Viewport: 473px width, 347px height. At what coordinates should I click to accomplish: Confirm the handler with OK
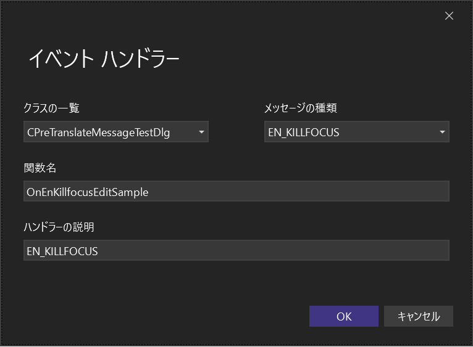344,316
